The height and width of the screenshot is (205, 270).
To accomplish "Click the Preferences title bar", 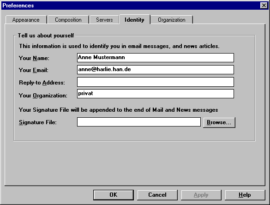I will (131, 6).
